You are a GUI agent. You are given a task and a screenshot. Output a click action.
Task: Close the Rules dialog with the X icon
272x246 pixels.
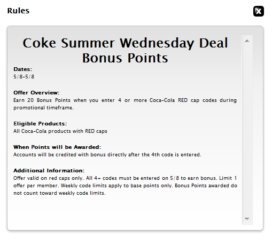[x=259, y=11]
